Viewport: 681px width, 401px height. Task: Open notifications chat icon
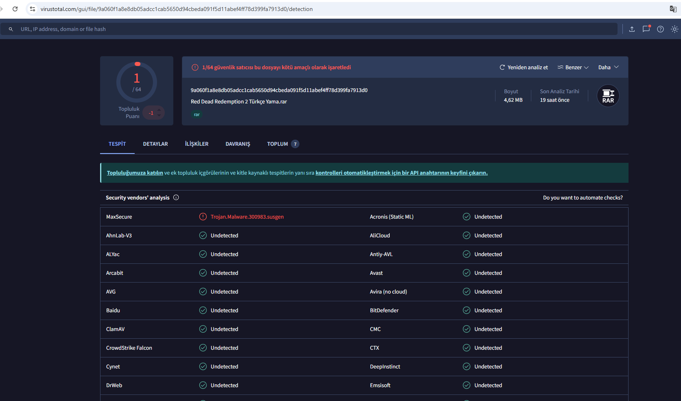(x=646, y=29)
